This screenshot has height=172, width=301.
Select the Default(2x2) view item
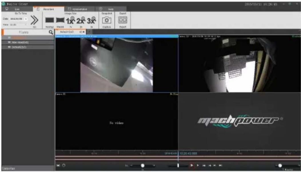point(28,47)
